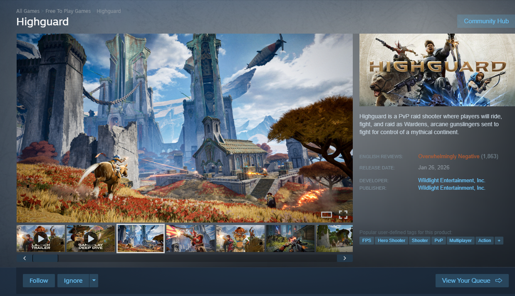Expand tags with the plus button
The image size is (515, 296).
(x=499, y=240)
